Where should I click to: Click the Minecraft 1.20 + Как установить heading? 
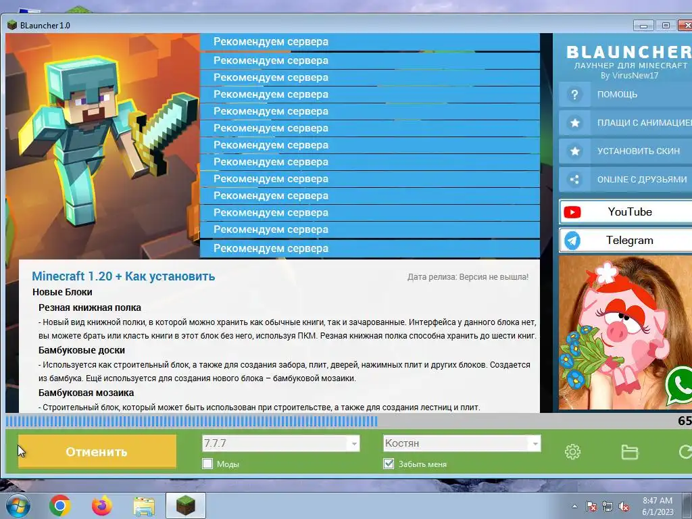click(124, 276)
